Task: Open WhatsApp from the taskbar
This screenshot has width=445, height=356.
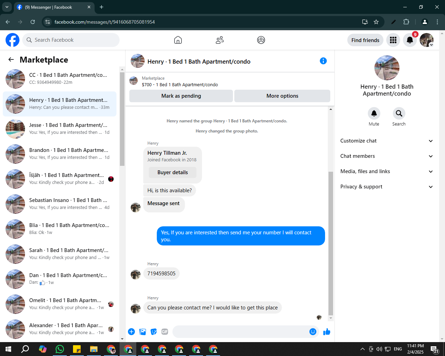Action: [x=60, y=349]
